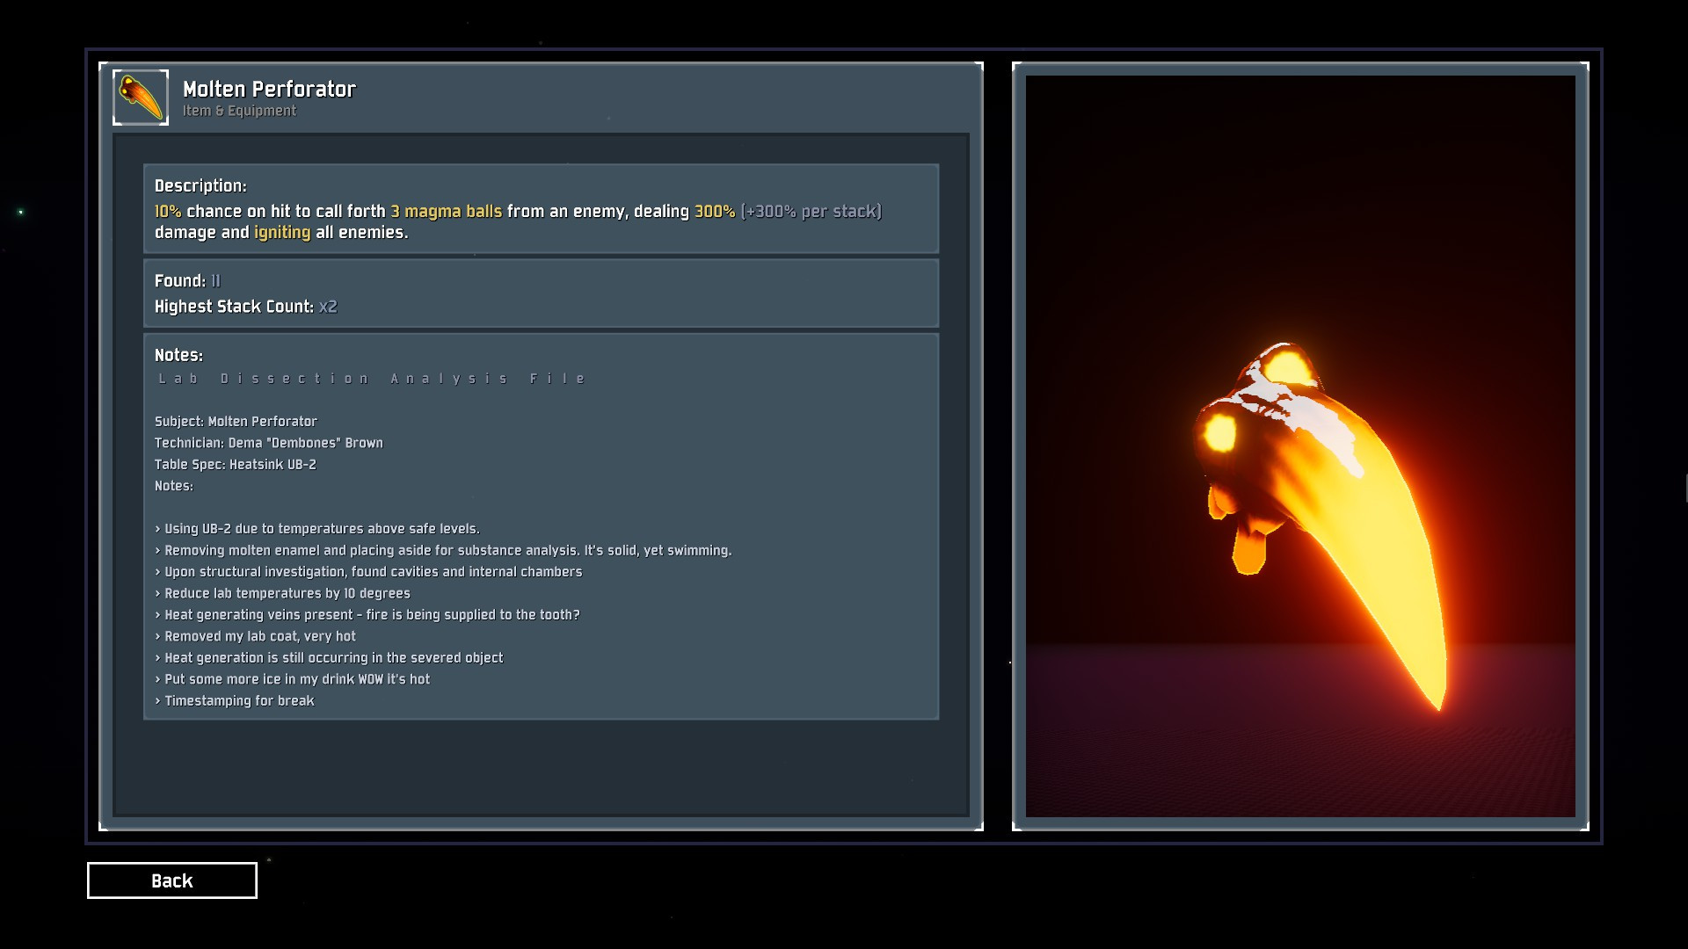Click the Molten Perforator title text
This screenshot has width=1688, height=949.
[x=269, y=89]
